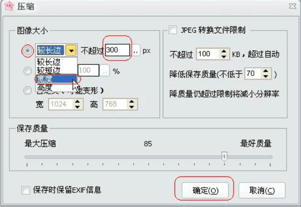
Task: Click the 宽 width field showing 1024
Action: pyautogui.click(x=61, y=104)
